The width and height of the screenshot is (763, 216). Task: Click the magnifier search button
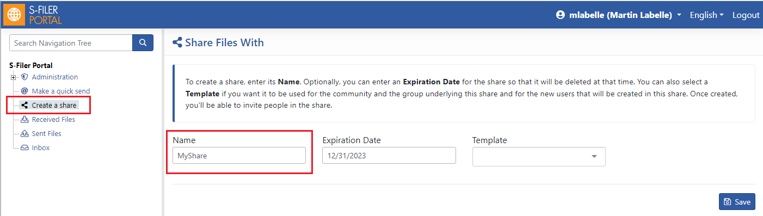143,43
